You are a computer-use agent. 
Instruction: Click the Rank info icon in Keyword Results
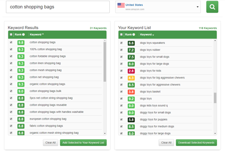(x=23, y=34)
